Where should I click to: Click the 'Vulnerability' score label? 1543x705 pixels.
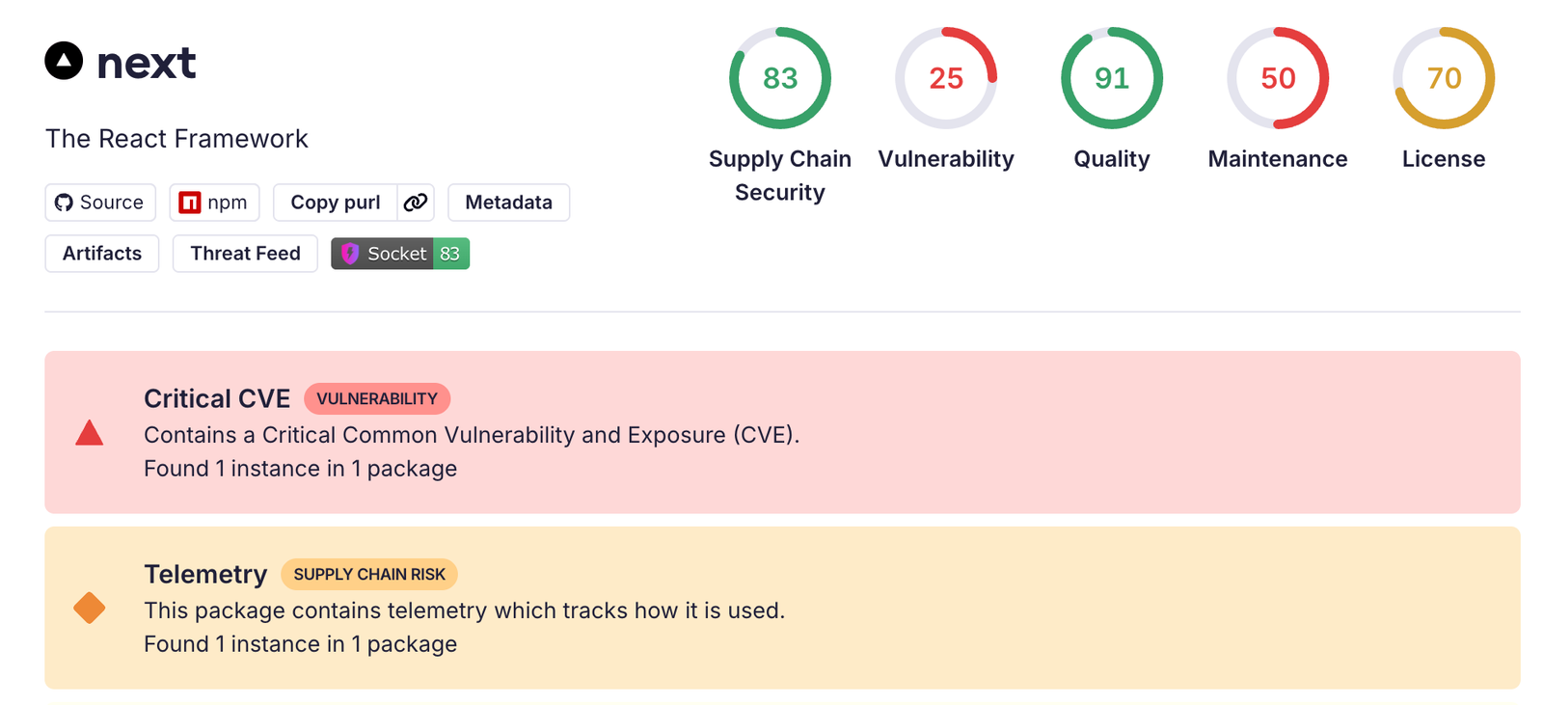coord(946,159)
